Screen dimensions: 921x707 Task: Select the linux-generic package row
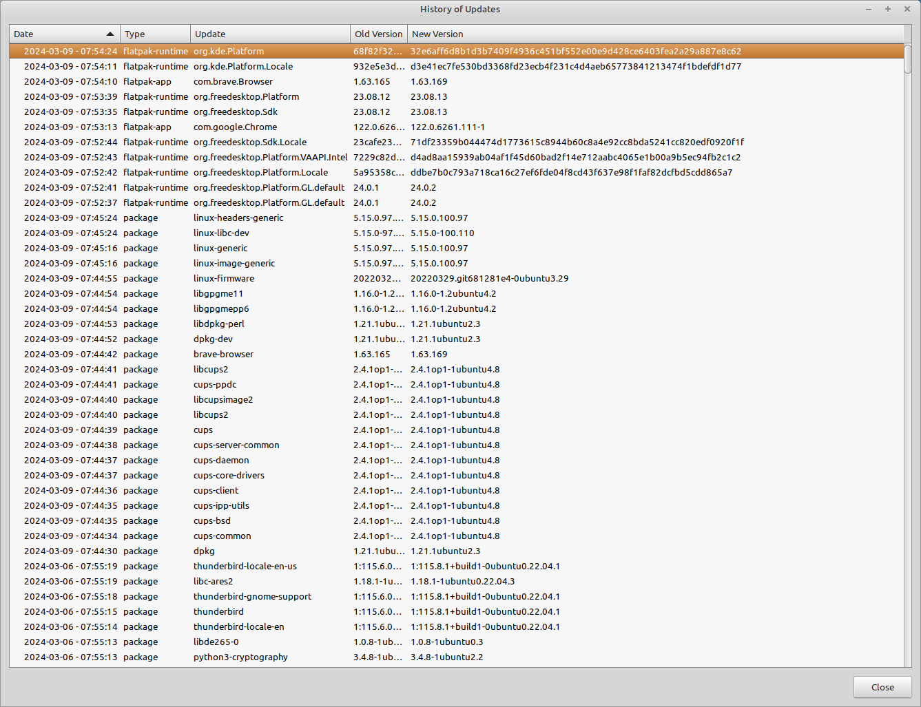click(x=456, y=248)
